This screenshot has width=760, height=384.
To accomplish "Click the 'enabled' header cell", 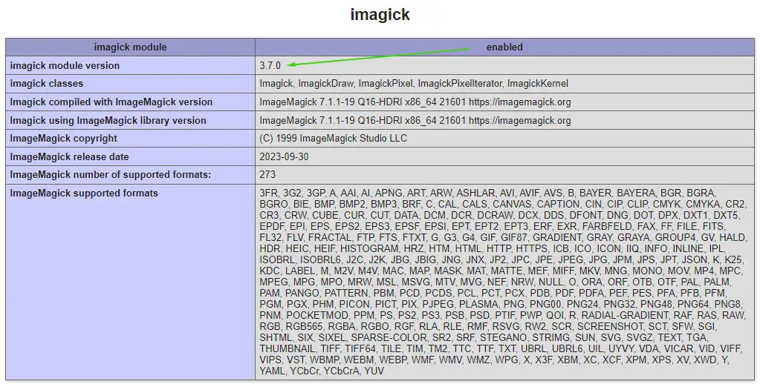I will [504, 47].
